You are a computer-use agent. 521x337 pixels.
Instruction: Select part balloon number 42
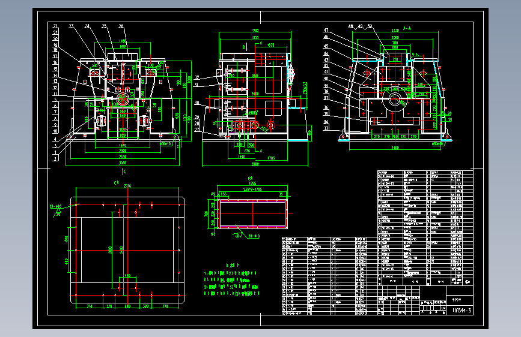pyautogui.click(x=326, y=66)
